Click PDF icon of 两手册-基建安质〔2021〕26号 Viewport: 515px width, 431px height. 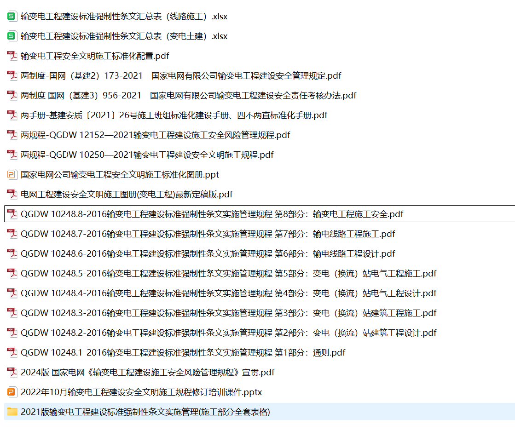(x=12, y=115)
